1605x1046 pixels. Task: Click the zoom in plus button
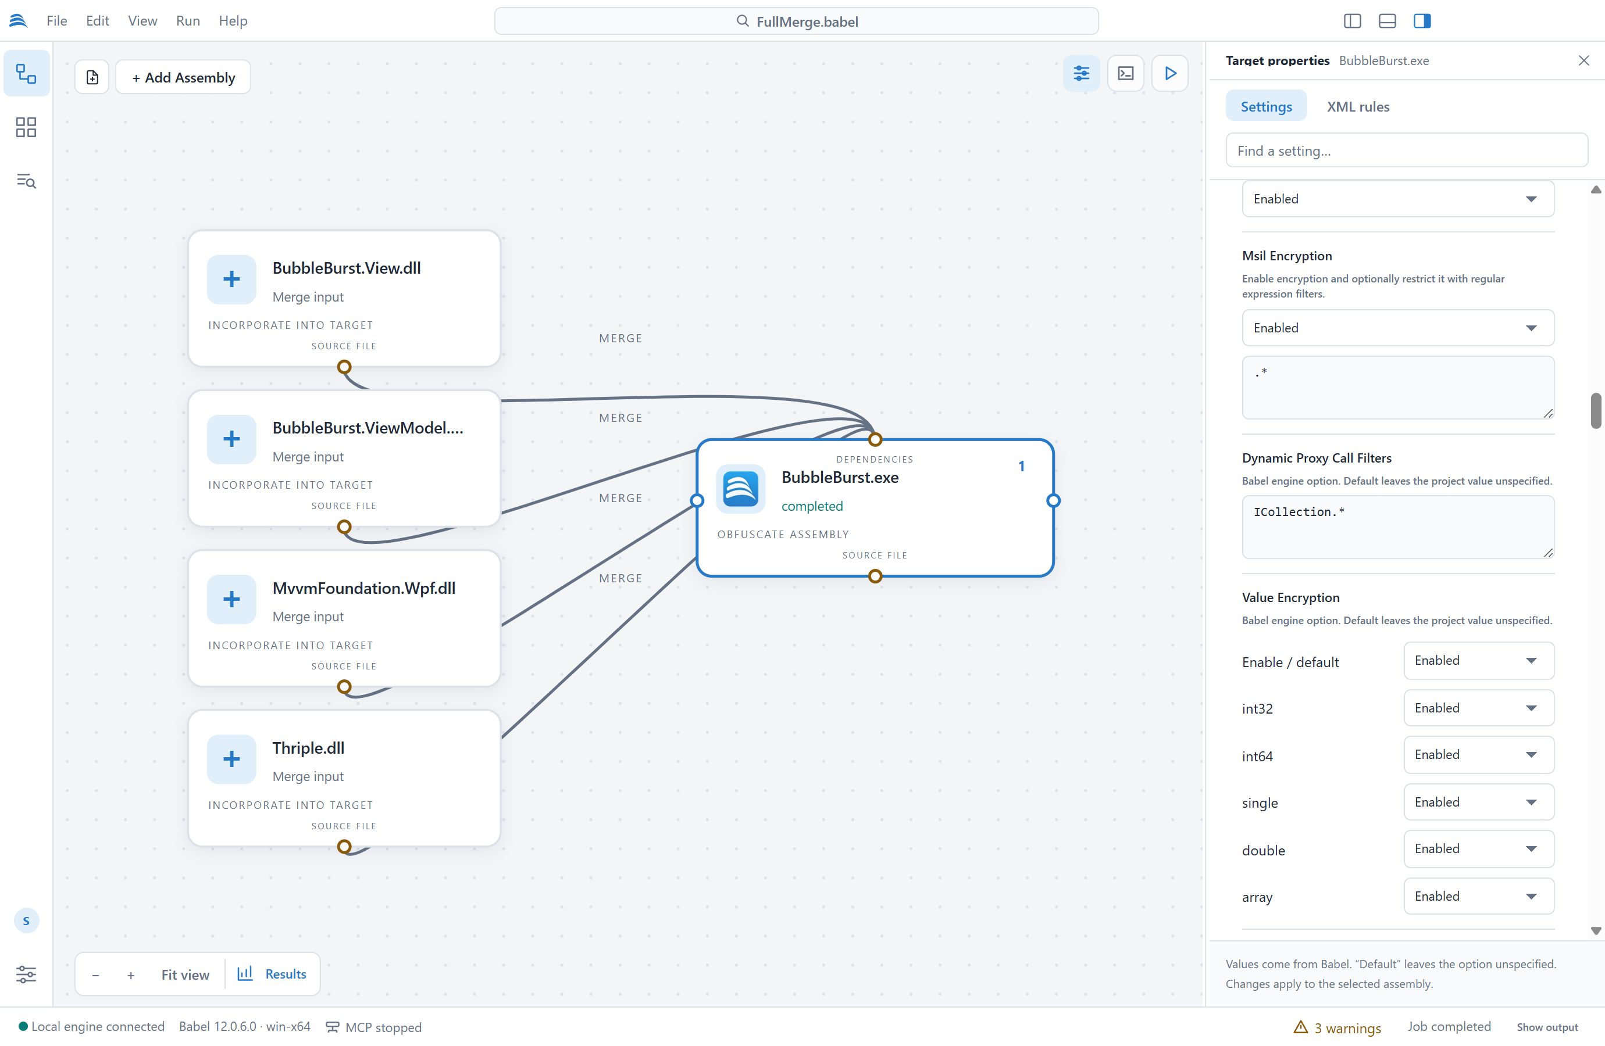131,975
